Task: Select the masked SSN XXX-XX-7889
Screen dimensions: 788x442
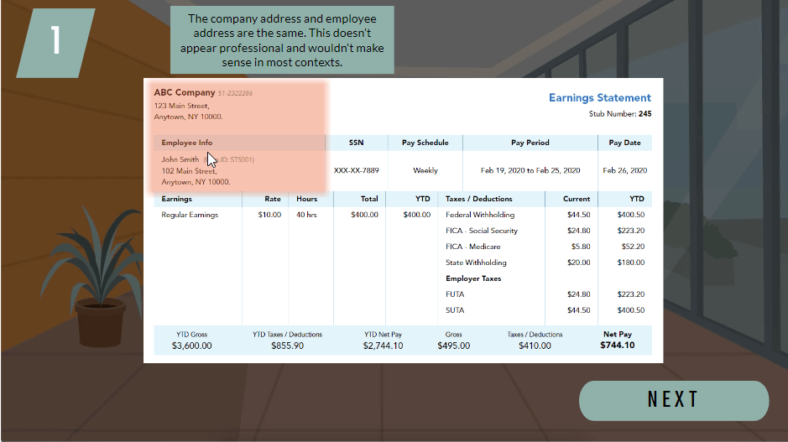Action: pos(356,170)
